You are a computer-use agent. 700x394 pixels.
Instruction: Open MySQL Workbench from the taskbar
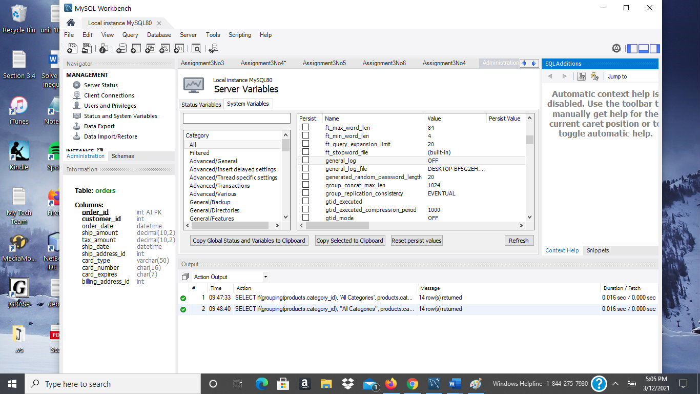(434, 383)
